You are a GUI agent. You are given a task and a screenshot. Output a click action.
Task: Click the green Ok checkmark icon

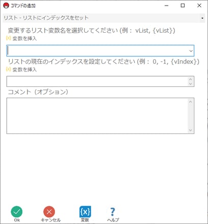(x=17, y=212)
